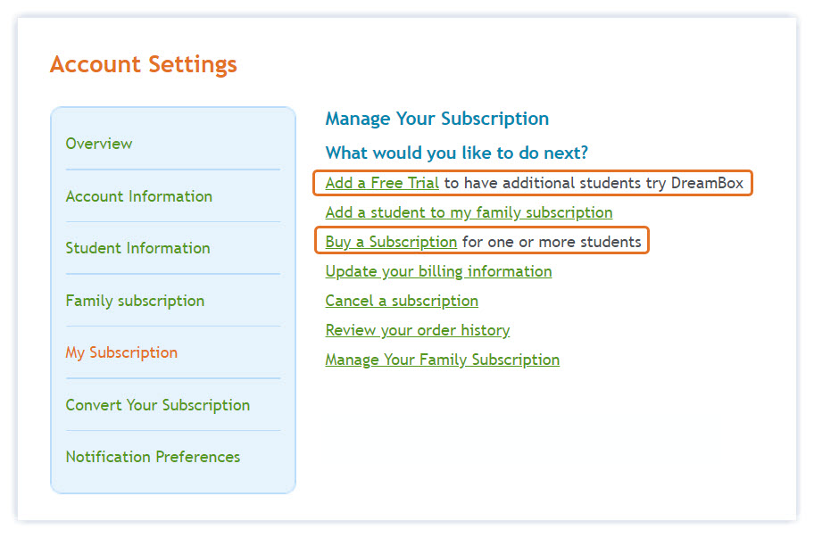814x538 pixels.
Task: Open Review your order history link
Action: pos(417,330)
